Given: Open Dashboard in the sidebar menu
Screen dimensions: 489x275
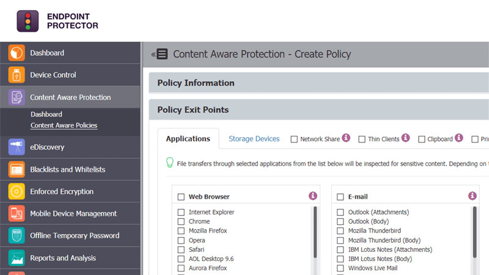Looking at the screenshot, I should coord(47,53).
